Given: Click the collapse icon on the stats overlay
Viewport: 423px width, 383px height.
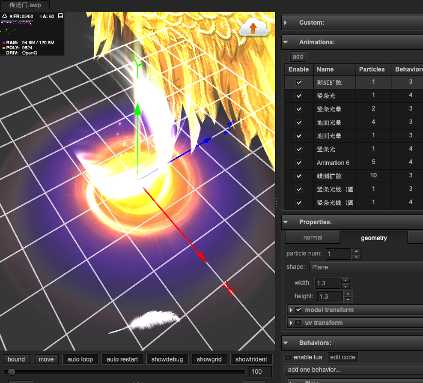Looking at the screenshot, I should (x=60, y=16).
